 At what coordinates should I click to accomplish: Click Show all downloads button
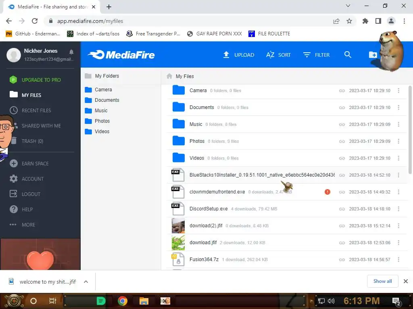coord(382,281)
